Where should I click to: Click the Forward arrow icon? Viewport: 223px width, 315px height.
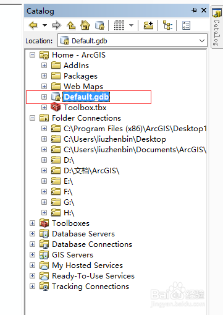tap(57, 25)
